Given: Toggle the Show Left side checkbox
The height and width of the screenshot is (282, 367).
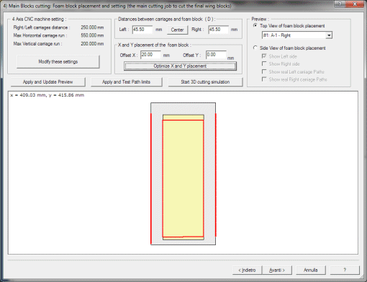Looking at the screenshot, I should 264,56.
